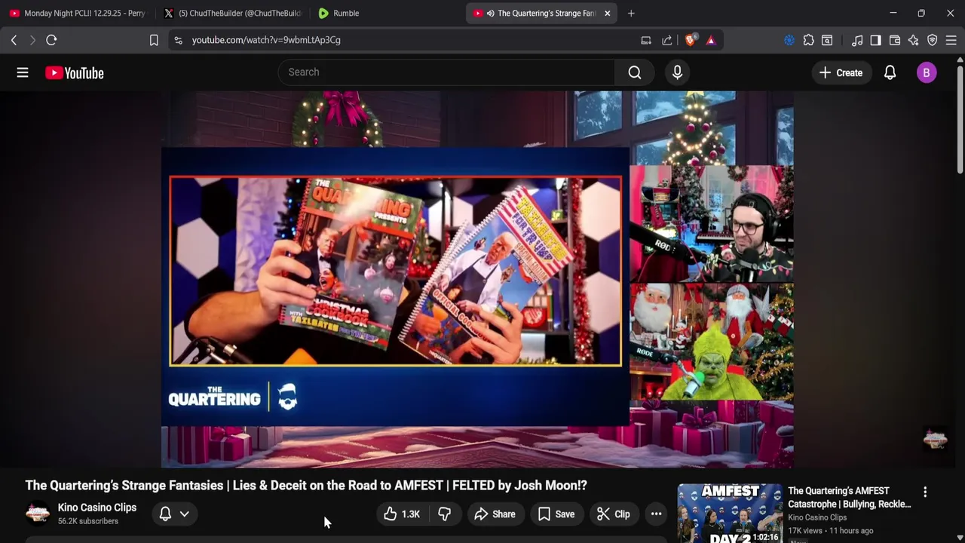Click the 56.2K subscribers text
This screenshot has width=965, height=543.
tap(88, 521)
